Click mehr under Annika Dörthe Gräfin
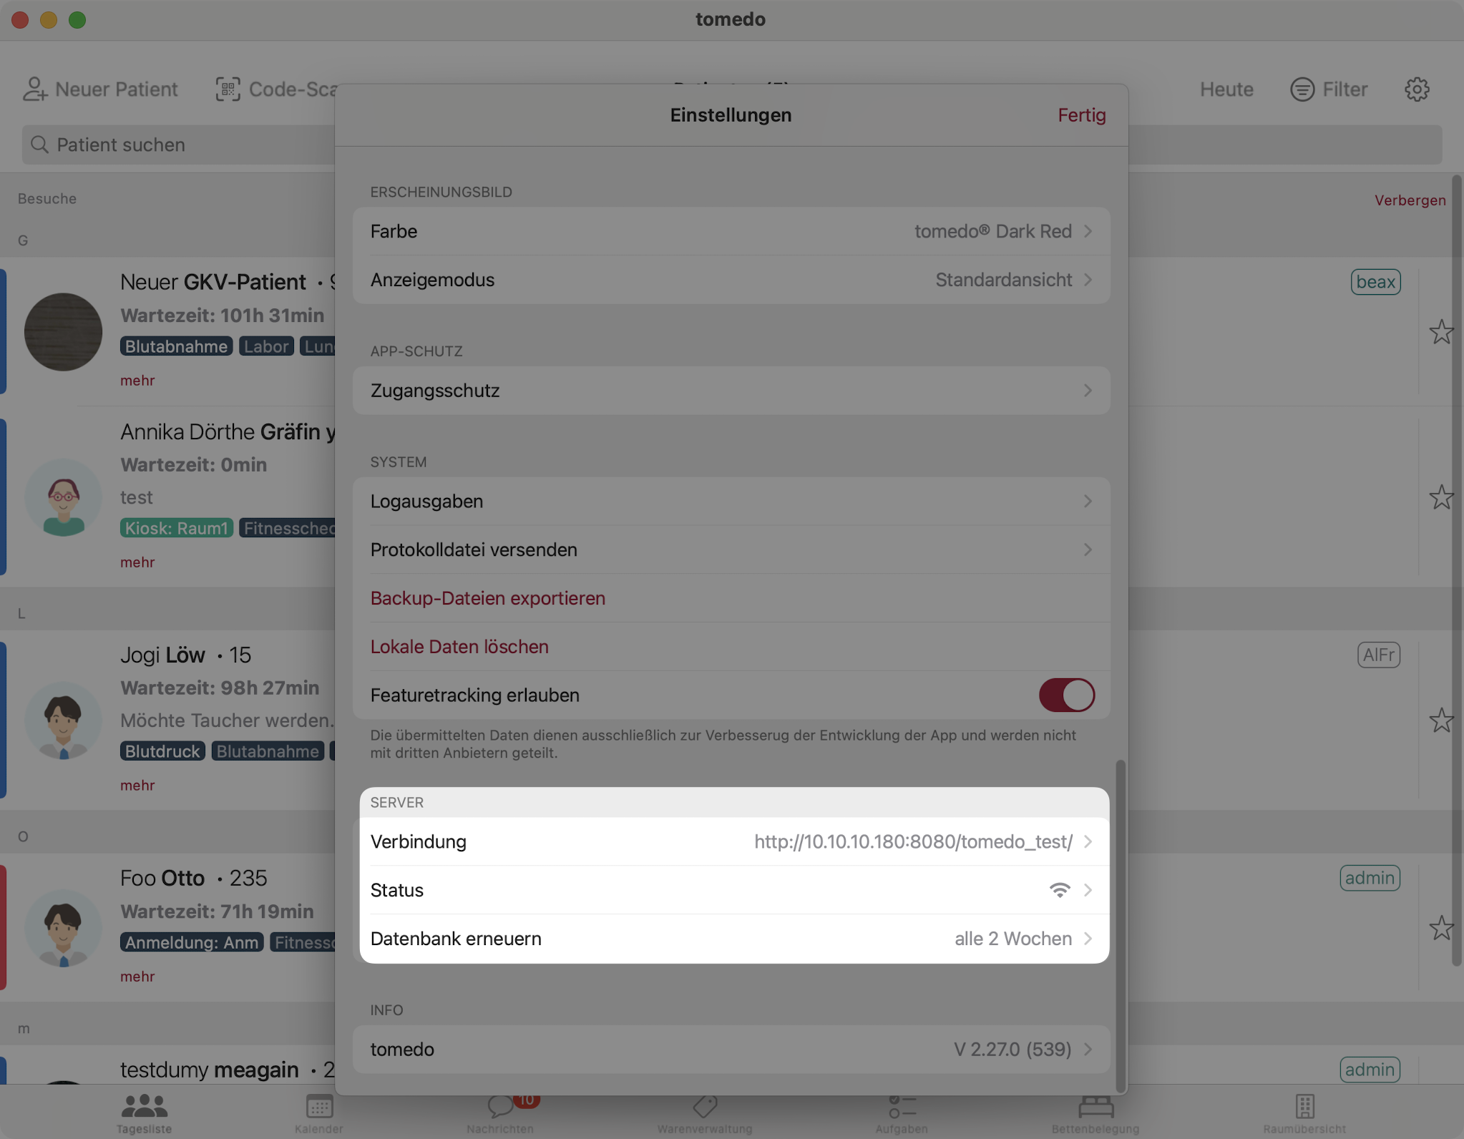 pos(137,562)
